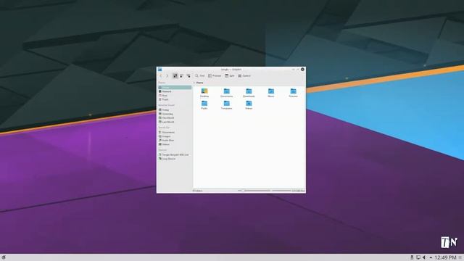The image size is (464, 261).
Task: Select Network in Places panel
Action: point(175,91)
